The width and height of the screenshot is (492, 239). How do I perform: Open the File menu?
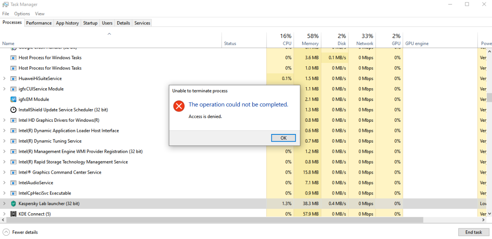tap(6, 13)
